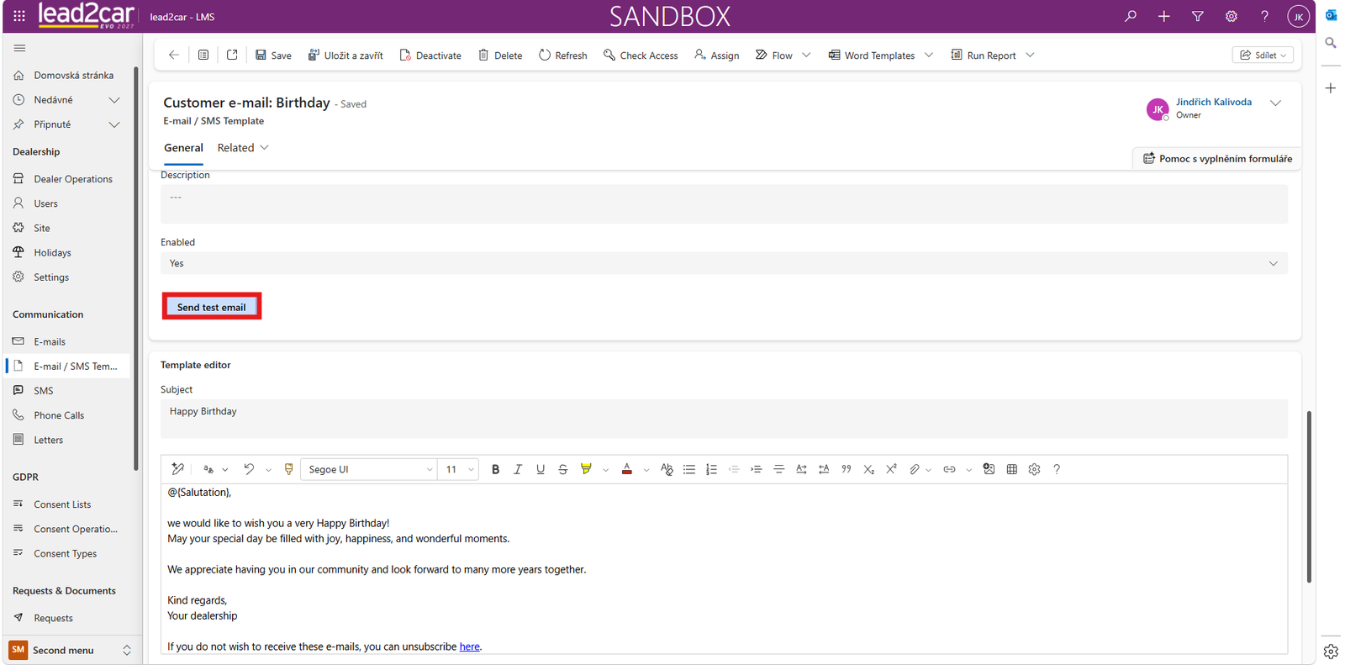Viewport: 1345px width, 665px height.
Task: Collapse the navigation hamburger menu
Action: (x=19, y=48)
